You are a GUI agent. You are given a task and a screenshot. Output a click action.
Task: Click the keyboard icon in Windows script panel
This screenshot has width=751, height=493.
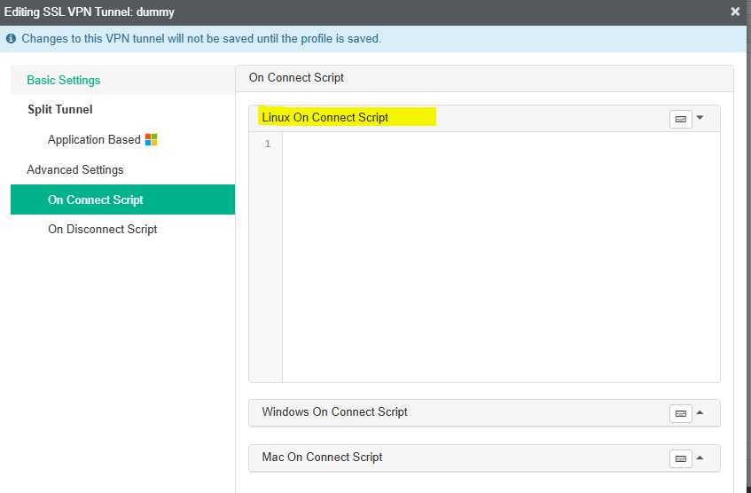point(680,413)
